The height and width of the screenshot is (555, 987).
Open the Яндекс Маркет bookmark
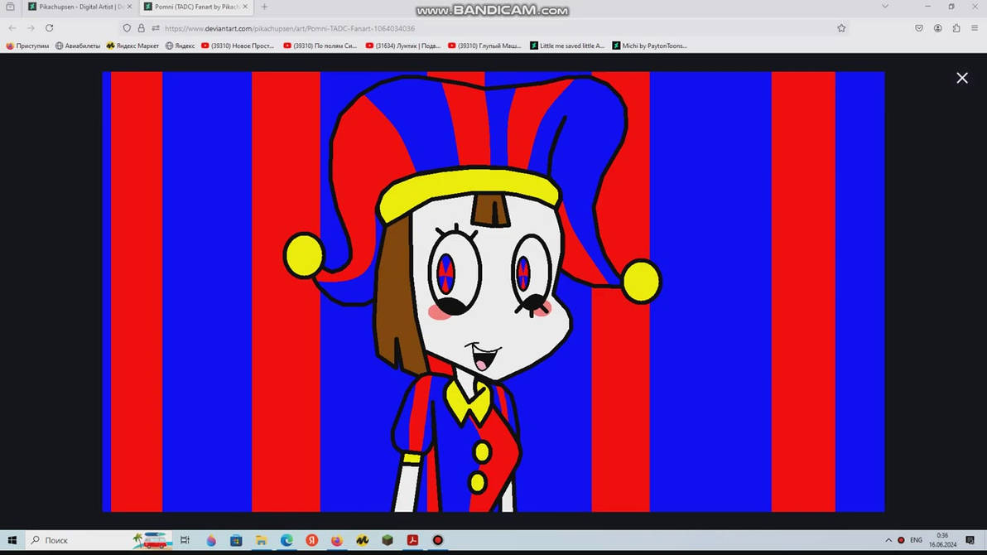pos(132,46)
